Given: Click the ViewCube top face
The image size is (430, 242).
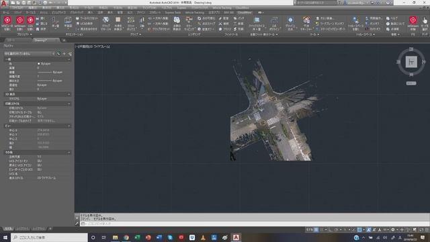Looking at the screenshot, I should (411, 62).
